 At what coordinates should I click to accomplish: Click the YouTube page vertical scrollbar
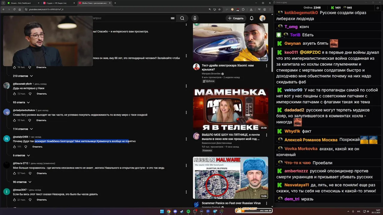point(272,60)
